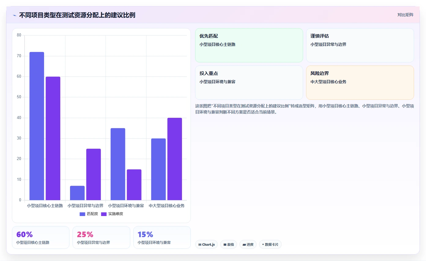Click the y-axis value 40
The width and height of the screenshot is (426, 261).
pyautogui.click(x=19, y=118)
